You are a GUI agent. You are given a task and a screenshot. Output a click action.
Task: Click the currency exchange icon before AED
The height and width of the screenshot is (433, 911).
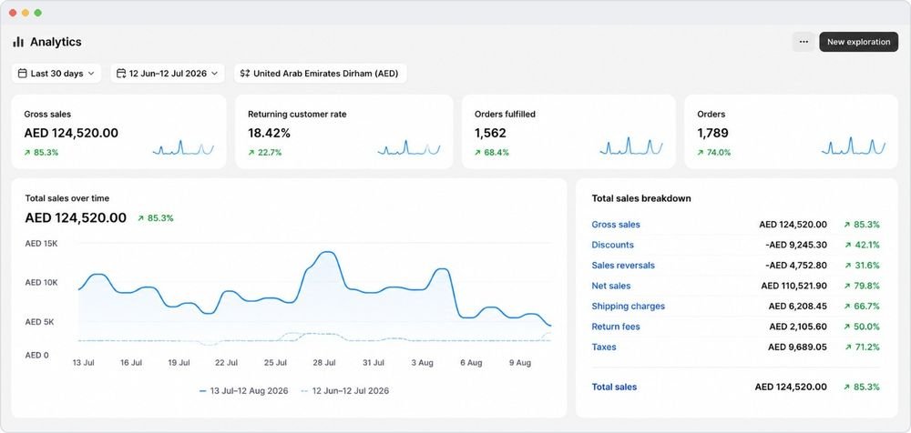click(x=244, y=74)
